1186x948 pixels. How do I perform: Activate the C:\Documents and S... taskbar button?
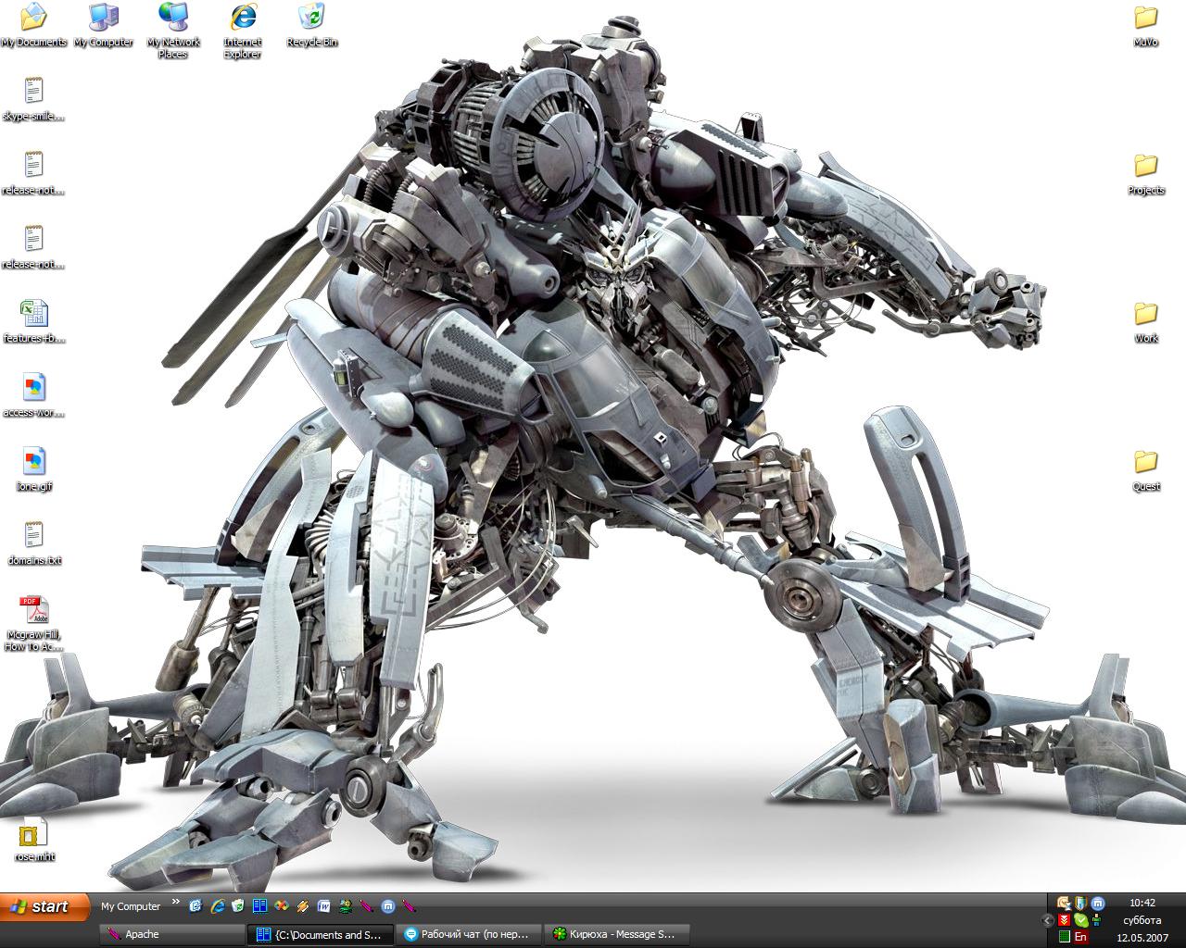click(x=320, y=934)
